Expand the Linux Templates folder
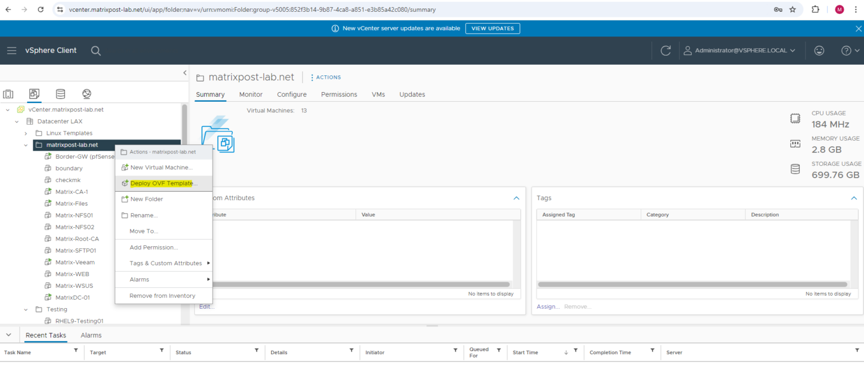 pyautogui.click(x=26, y=133)
